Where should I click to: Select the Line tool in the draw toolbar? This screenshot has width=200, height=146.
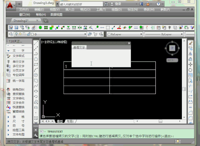[36, 43]
